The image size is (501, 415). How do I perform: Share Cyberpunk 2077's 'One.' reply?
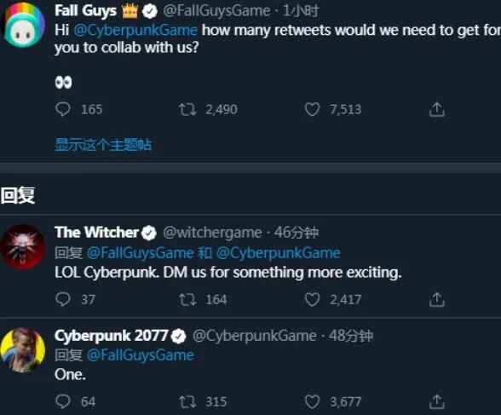pos(436,401)
